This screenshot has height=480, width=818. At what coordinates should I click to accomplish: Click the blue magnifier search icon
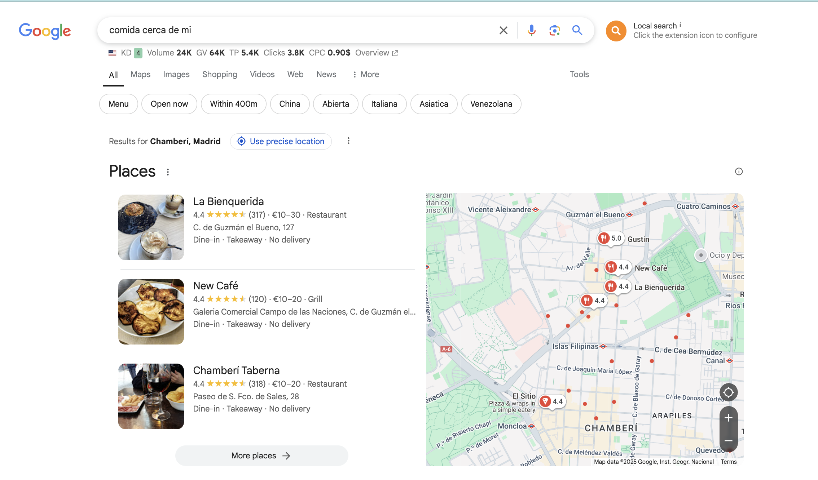pyautogui.click(x=577, y=30)
